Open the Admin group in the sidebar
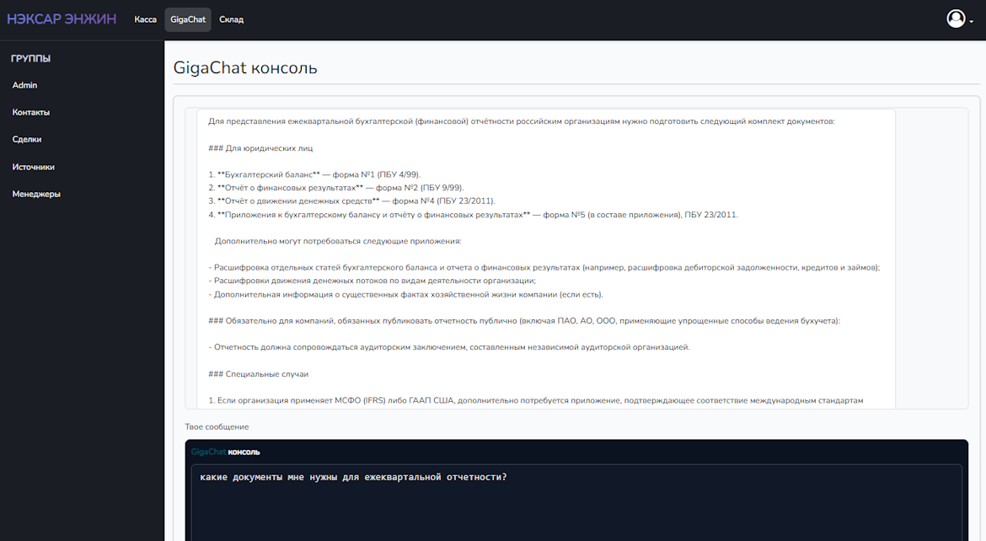The width and height of the screenshot is (986, 541). (24, 85)
